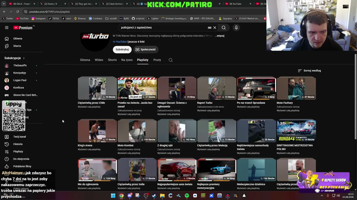Open the on-screen keyboard in search box
The width and height of the screenshot is (357, 200).
tap(209, 27)
